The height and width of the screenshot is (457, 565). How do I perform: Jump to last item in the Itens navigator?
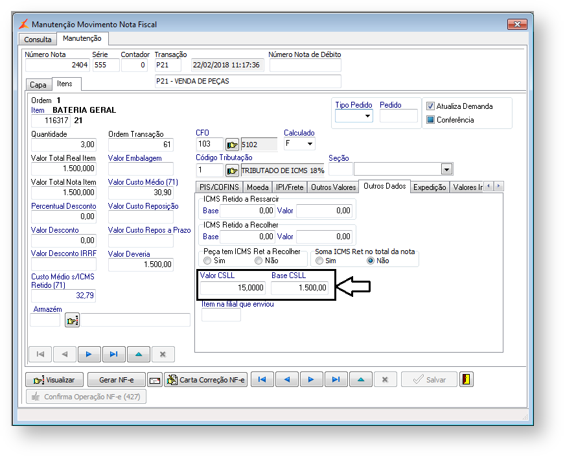click(113, 354)
